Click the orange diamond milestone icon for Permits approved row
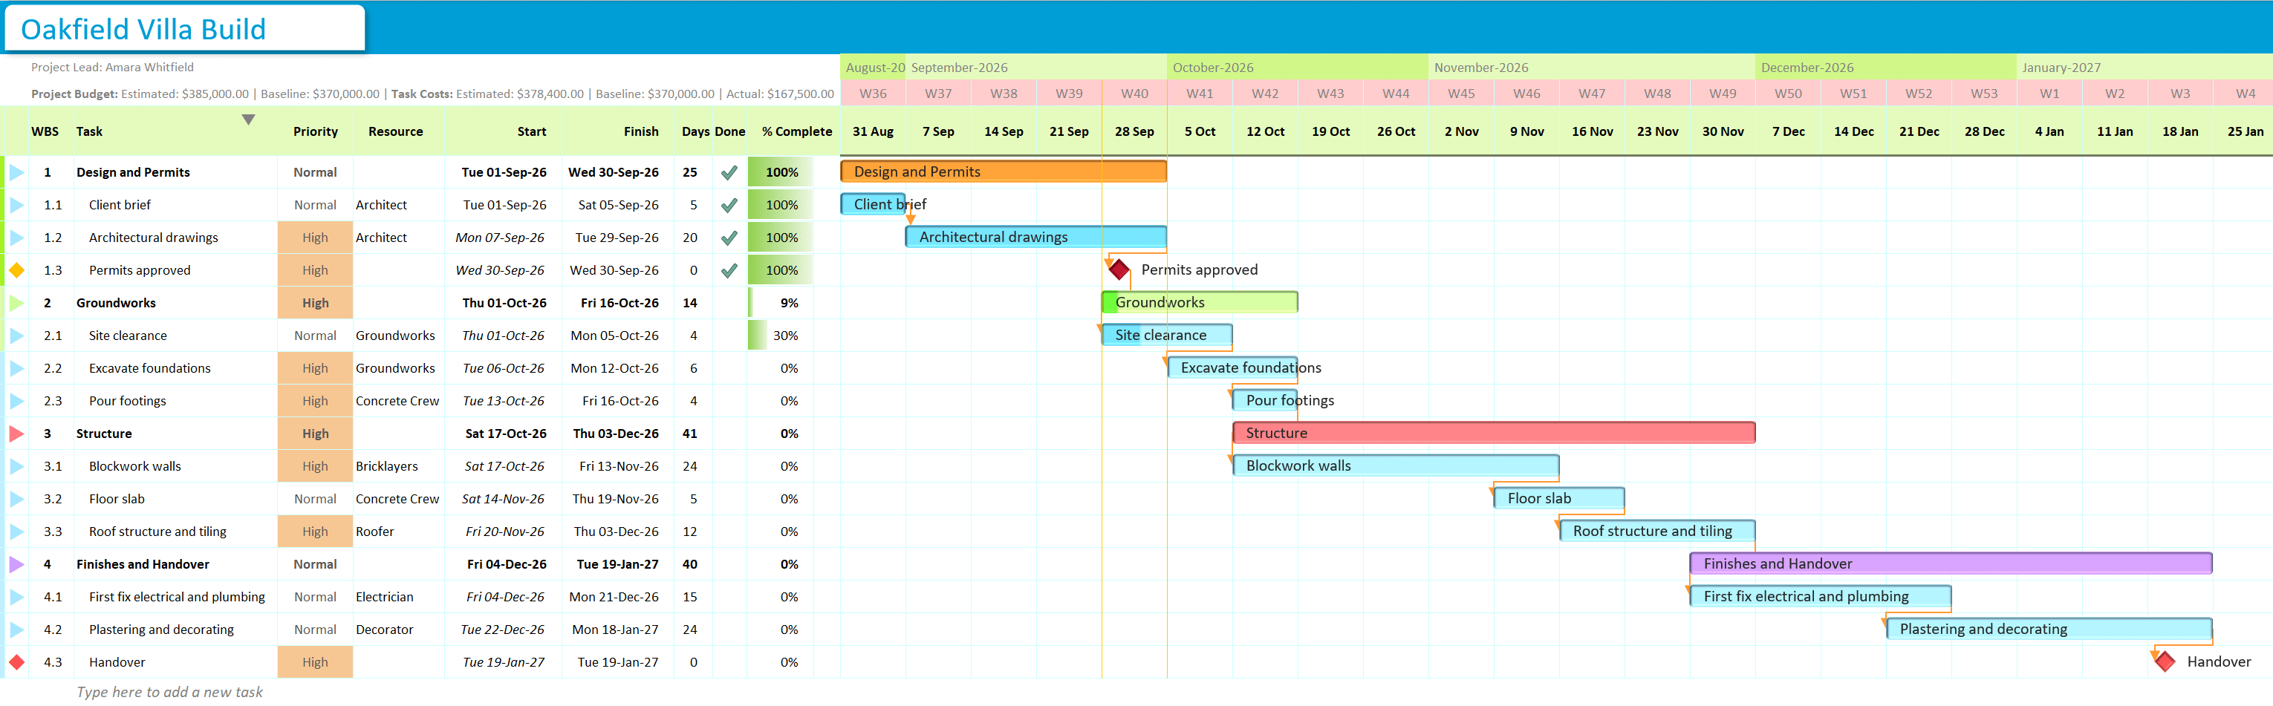 (x=17, y=270)
